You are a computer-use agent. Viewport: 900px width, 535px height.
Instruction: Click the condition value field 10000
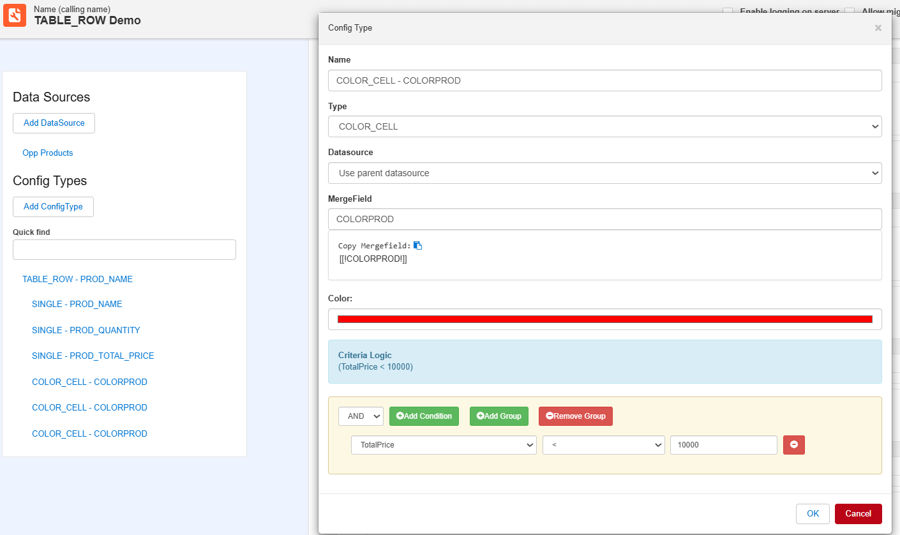point(724,445)
